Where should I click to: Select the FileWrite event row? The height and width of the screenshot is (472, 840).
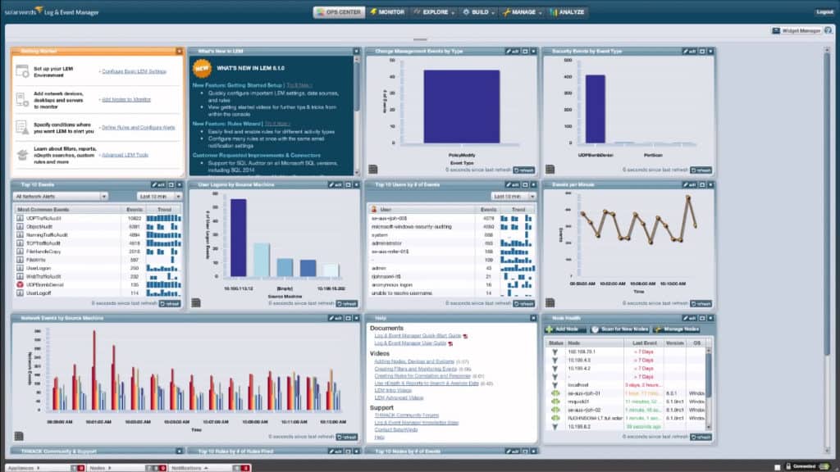(98, 260)
